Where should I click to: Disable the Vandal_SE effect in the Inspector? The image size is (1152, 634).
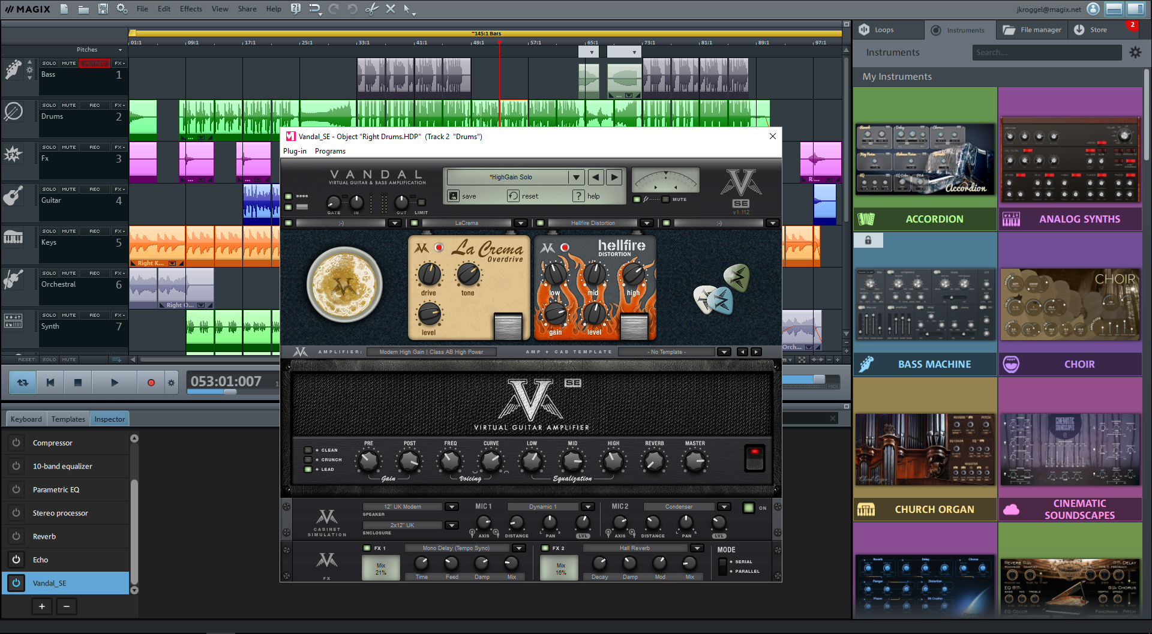(x=16, y=582)
